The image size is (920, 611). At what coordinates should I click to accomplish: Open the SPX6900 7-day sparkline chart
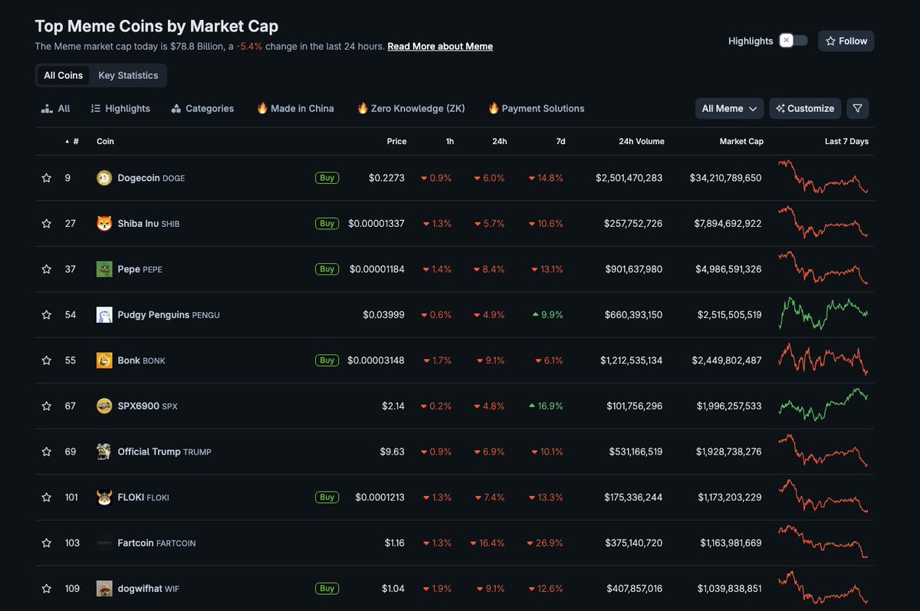click(x=823, y=404)
